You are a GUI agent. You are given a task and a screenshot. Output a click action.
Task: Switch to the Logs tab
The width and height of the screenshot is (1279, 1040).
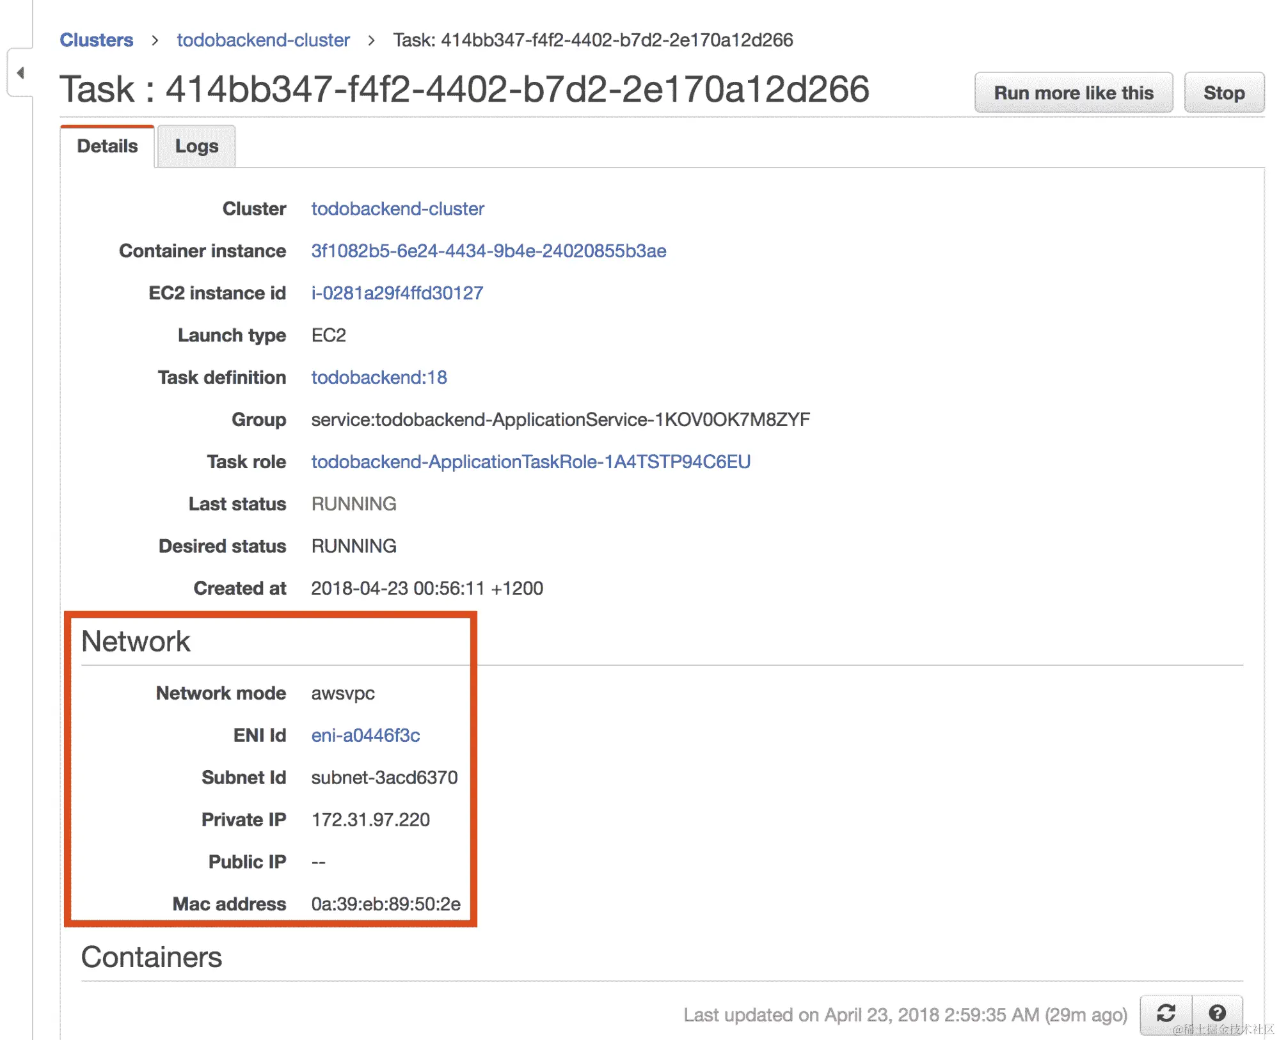click(196, 146)
